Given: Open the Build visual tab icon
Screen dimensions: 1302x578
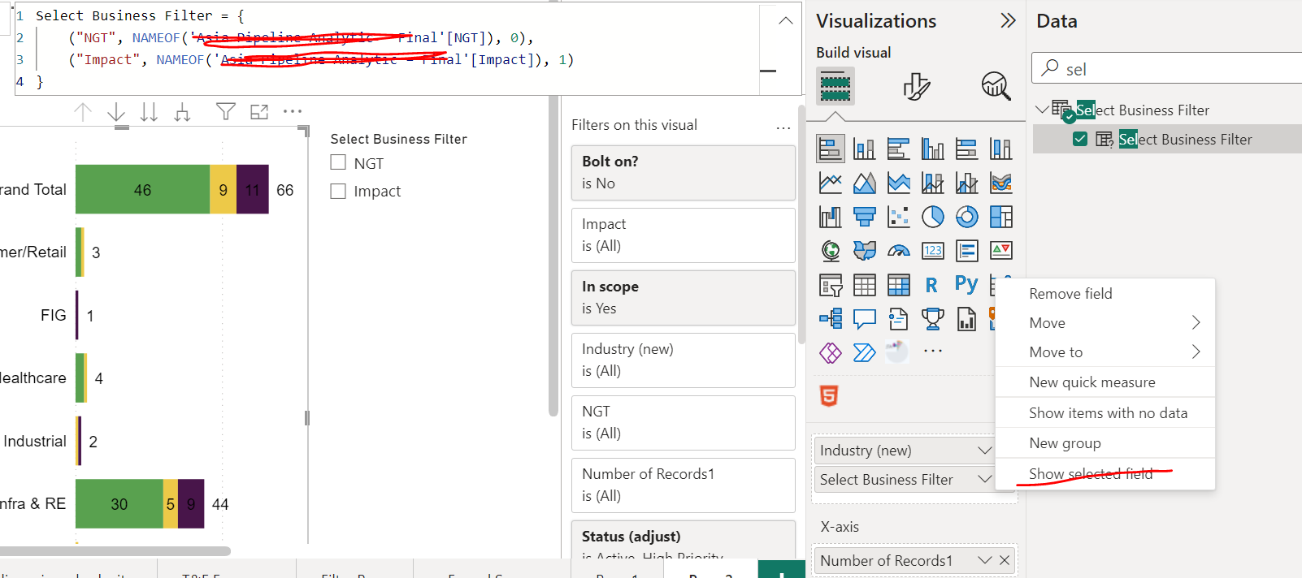Looking at the screenshot, I should pyautogui.click(x=835, y=86).
